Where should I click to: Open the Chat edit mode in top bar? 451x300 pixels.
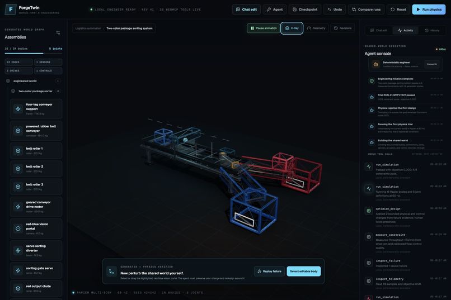click(246, 9)
